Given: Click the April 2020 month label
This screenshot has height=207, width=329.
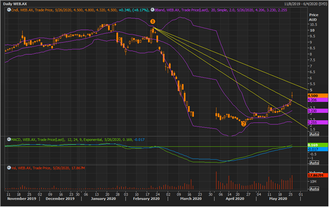Looking at the screenshot, I should pos(235,198).
